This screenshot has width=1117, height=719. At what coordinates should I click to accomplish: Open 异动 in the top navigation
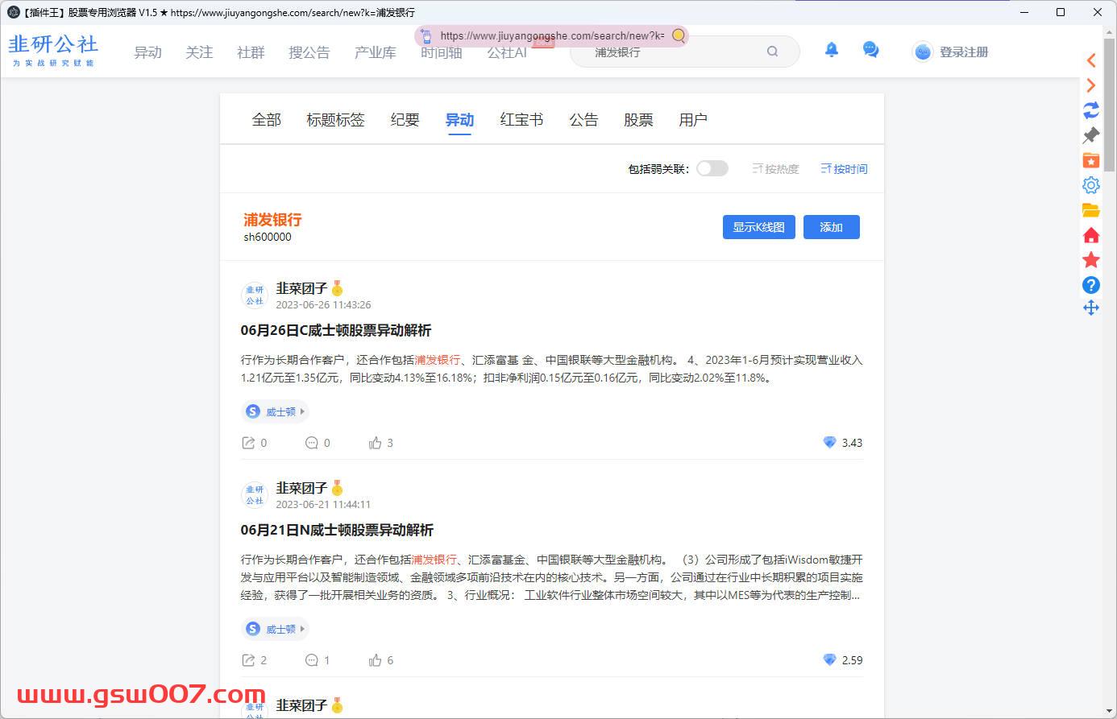tap(147, 52)
